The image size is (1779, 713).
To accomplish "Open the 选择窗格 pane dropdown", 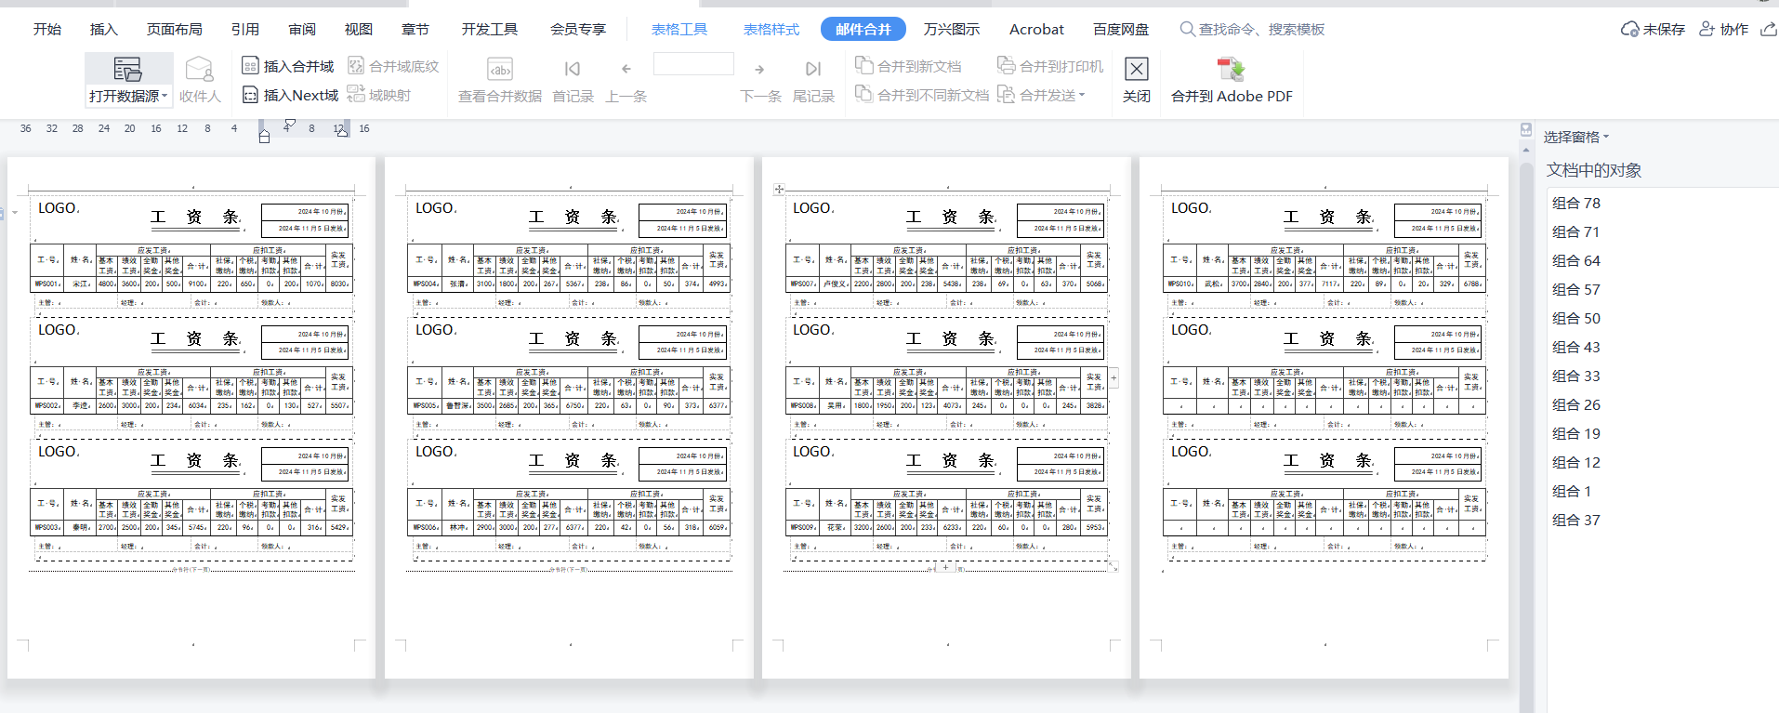I will 1575,137.
